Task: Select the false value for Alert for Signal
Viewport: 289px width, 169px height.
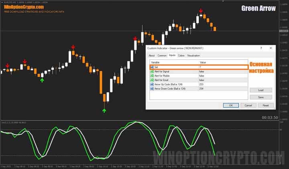Action: (201, 71)
